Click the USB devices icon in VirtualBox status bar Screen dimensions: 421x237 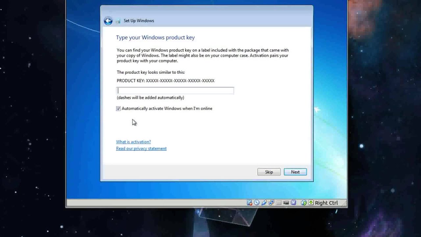click(264, 203)
